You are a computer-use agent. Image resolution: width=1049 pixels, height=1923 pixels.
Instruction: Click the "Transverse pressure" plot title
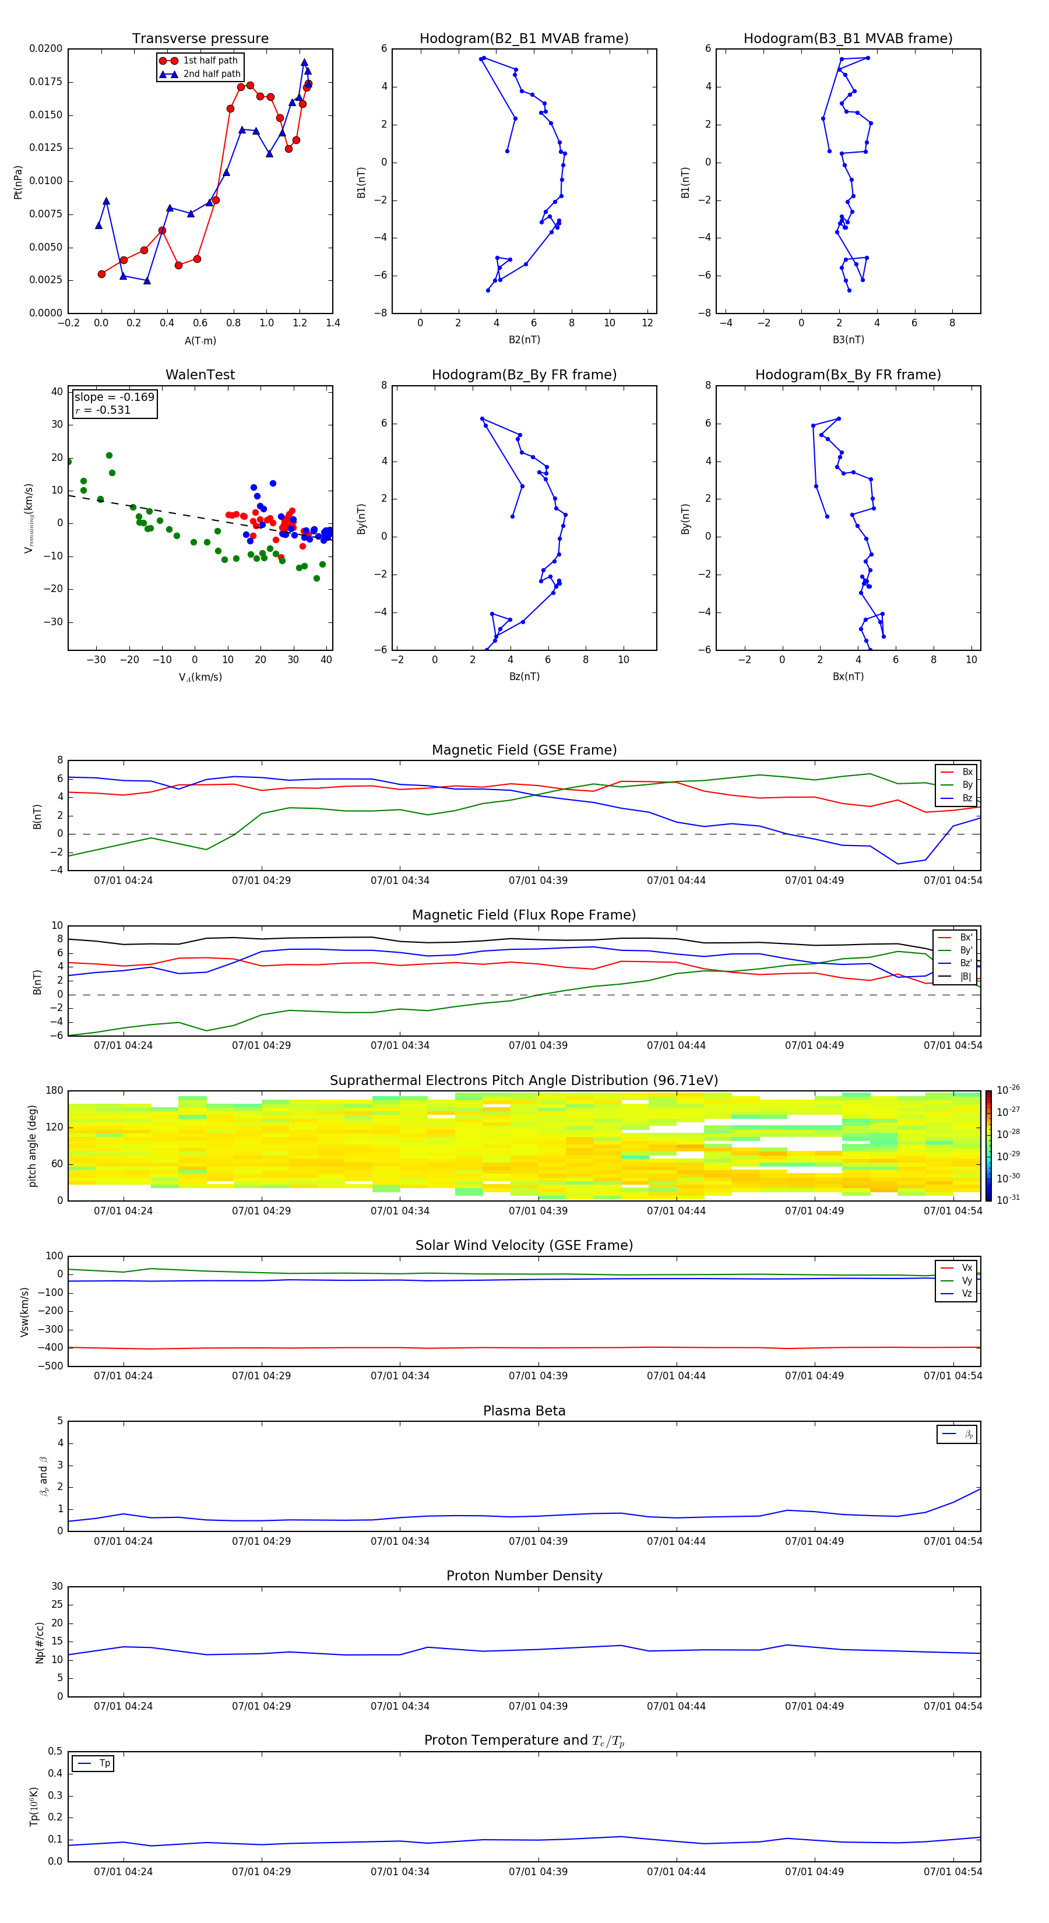200,39
